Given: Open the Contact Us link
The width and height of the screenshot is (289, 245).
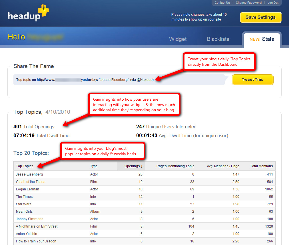Looking at the screenshot, I should [222, 3].
